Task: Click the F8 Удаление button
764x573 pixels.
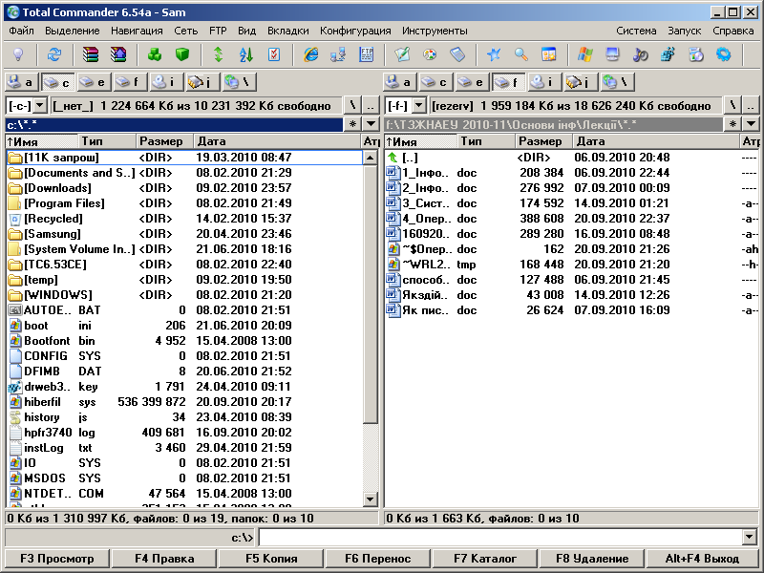Action: (x=592, y=559)
